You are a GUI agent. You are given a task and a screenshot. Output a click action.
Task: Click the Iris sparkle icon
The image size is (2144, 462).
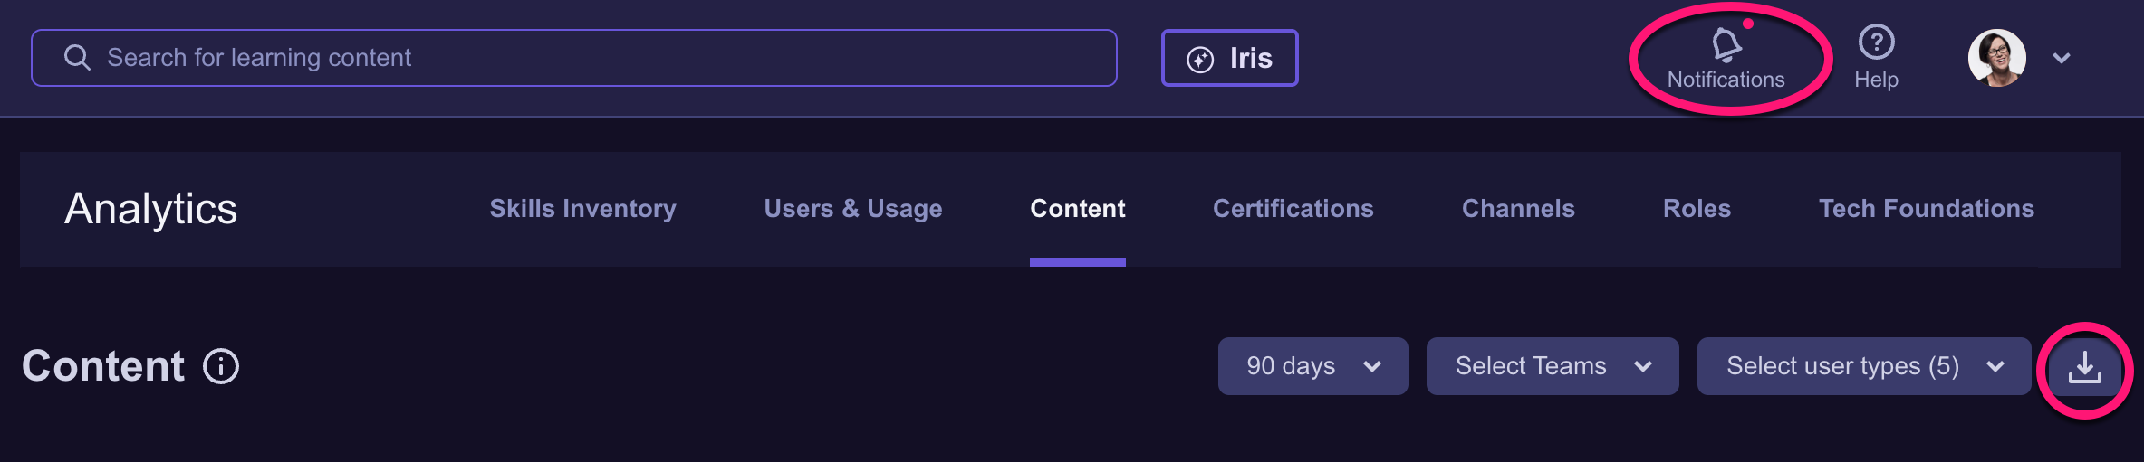(1200, 60)
